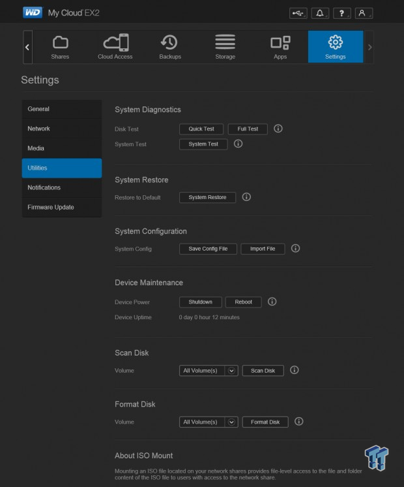Open the Storage section

[x=225, y=47]
